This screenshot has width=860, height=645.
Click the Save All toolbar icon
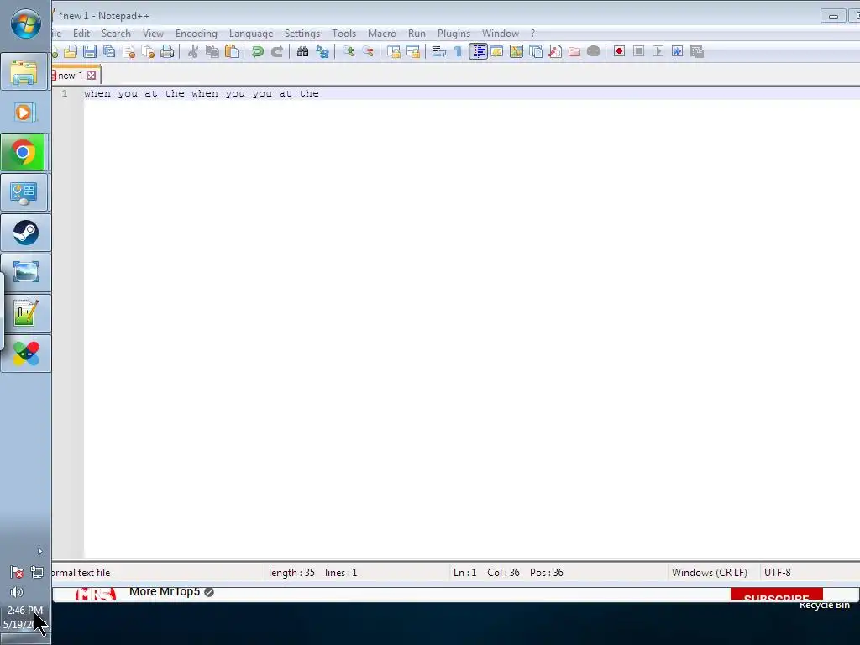point(109,51)
